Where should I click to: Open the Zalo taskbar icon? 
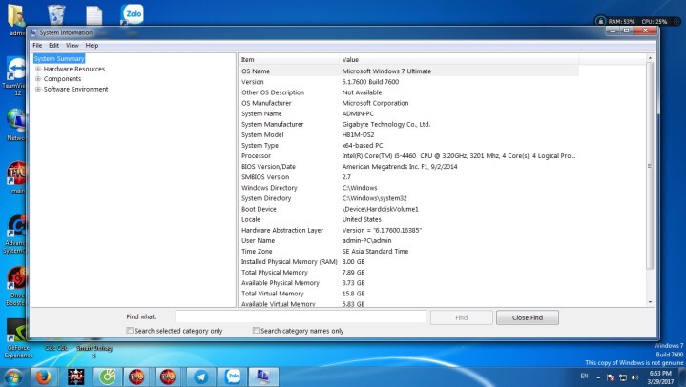[x=232, y=377]
